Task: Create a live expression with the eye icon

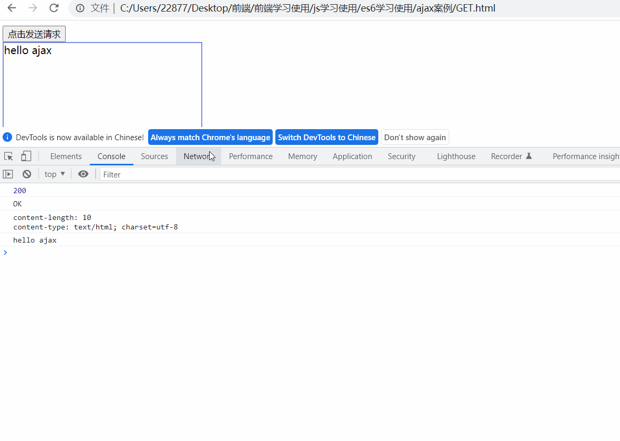Action: (83, 174)
